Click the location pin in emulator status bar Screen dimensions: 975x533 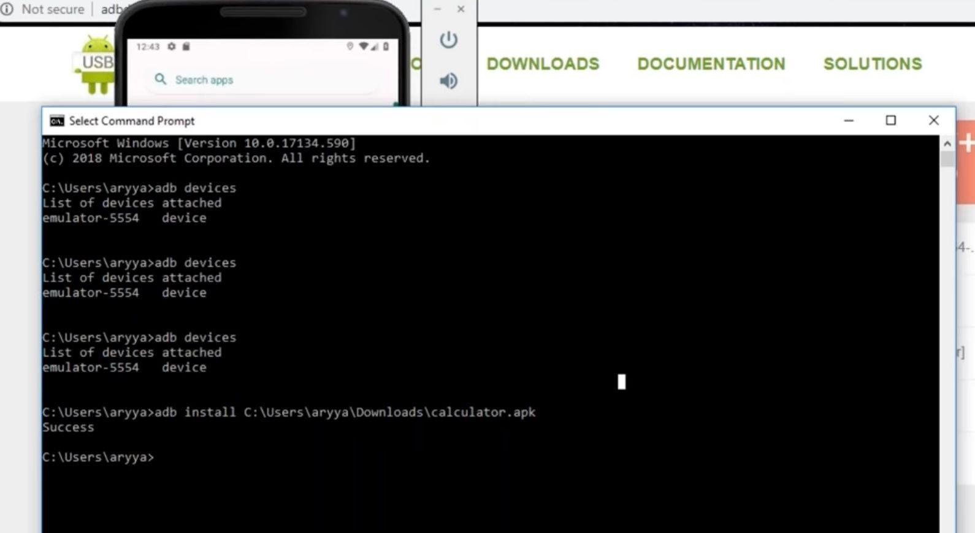coord(350,47)
